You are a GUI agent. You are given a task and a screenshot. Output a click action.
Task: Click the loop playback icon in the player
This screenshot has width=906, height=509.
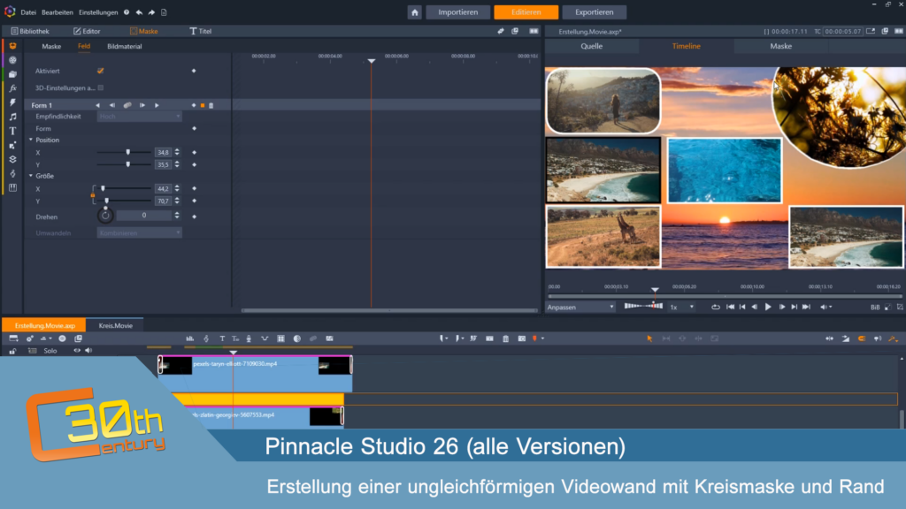point(715,307)
